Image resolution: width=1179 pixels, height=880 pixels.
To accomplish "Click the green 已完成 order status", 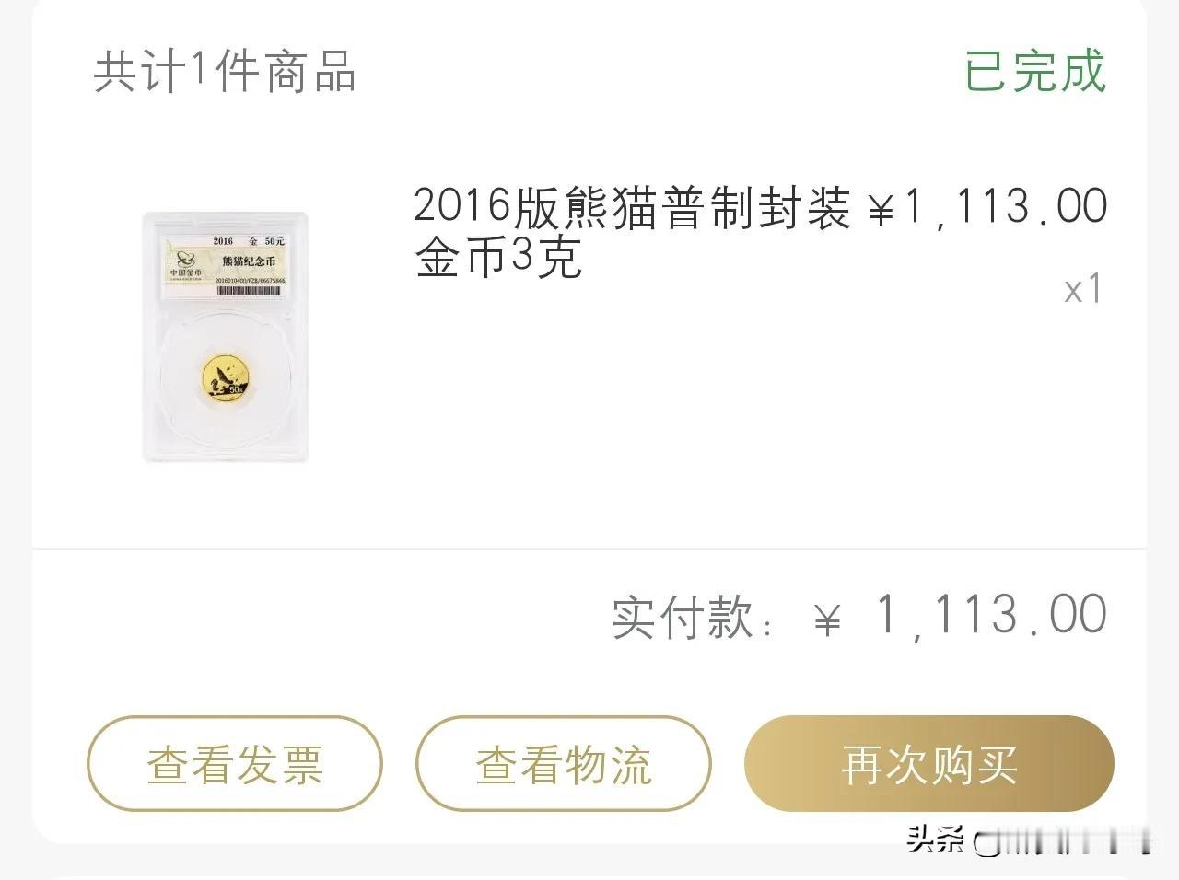I will 1035,71.
